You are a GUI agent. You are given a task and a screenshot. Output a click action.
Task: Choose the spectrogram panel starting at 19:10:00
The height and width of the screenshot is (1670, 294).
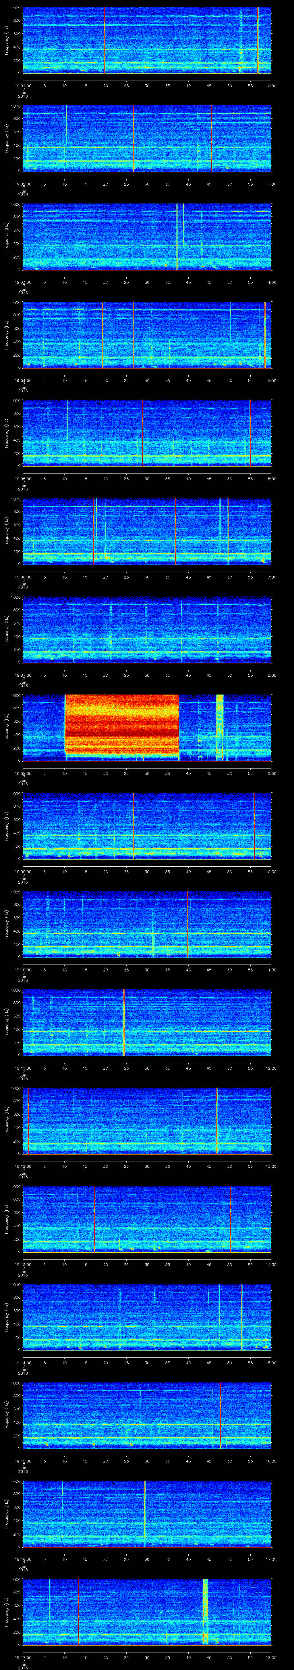(x=147, y=924)
